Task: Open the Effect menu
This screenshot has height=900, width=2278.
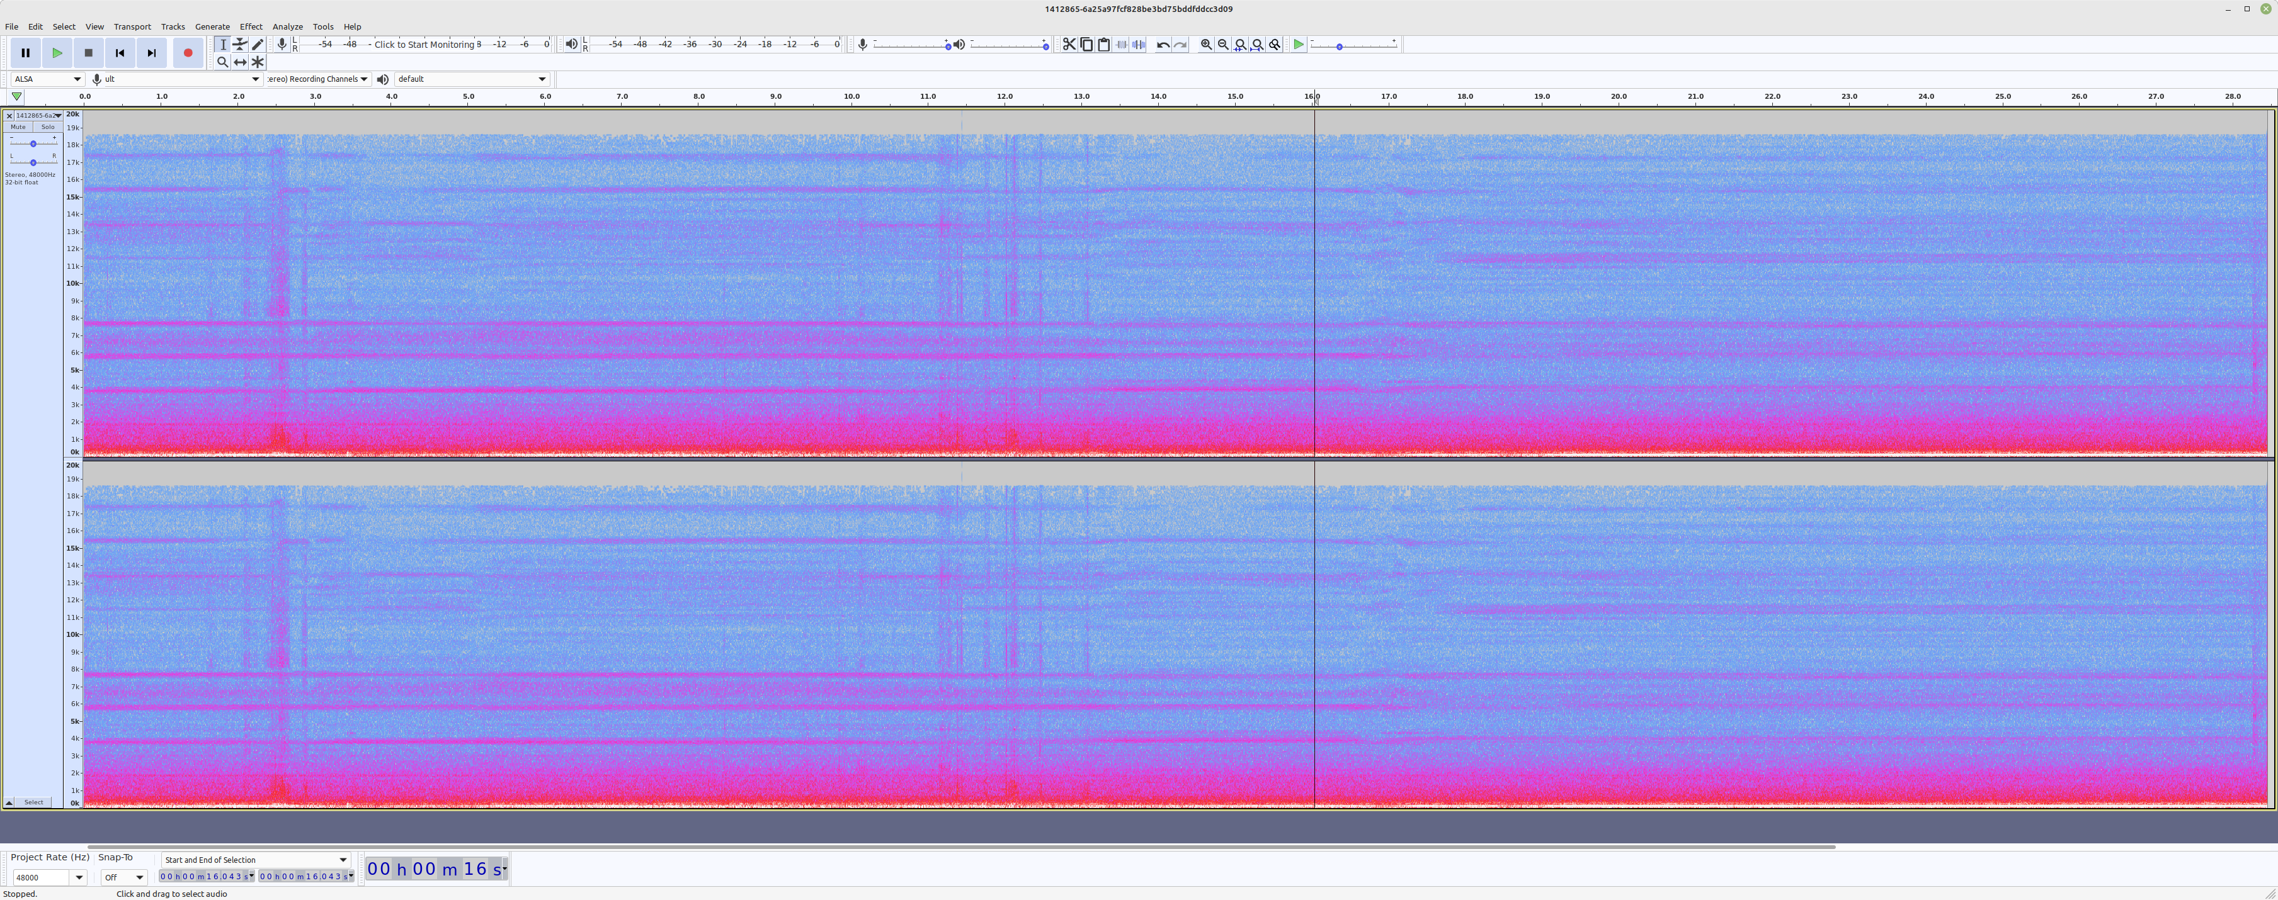Action: point(250,26)
